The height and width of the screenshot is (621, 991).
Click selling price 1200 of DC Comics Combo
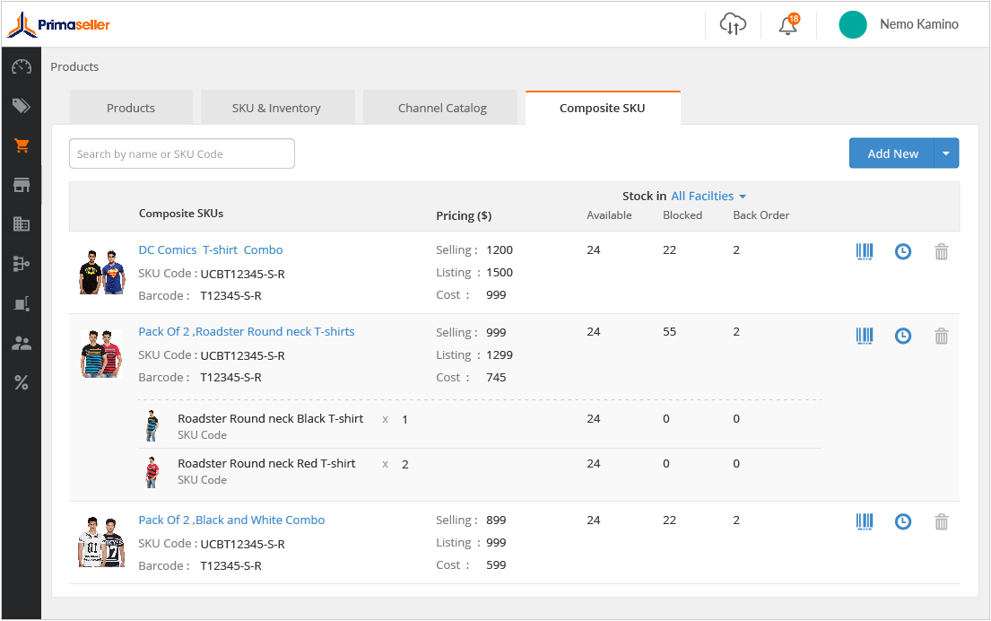coord(500,249)
